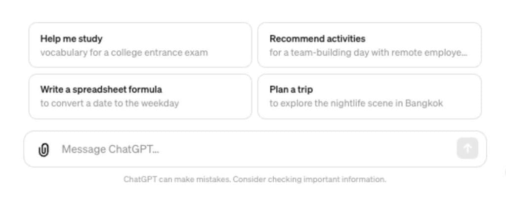
Task: Click the 'Plan a trip' bold title
Action: pyautogui.click(x=291, y=90)
